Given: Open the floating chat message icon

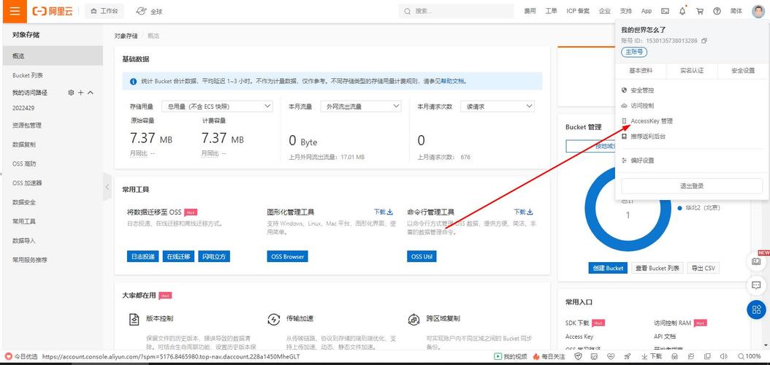Looking at the screenshot, I should [x=756, y=285].
